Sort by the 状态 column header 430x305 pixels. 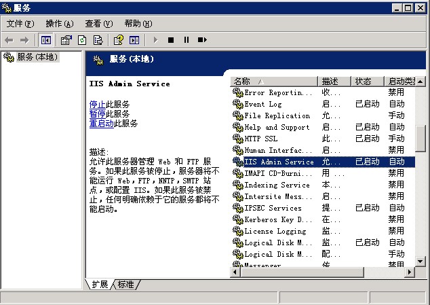pos(368,82)
